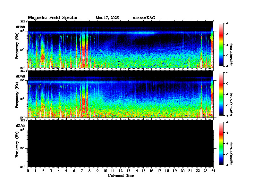The height and width of the screenshot is (196, 254).
Task: Click the "Universal Time" axis title
Action: click(x=121, y=176)
